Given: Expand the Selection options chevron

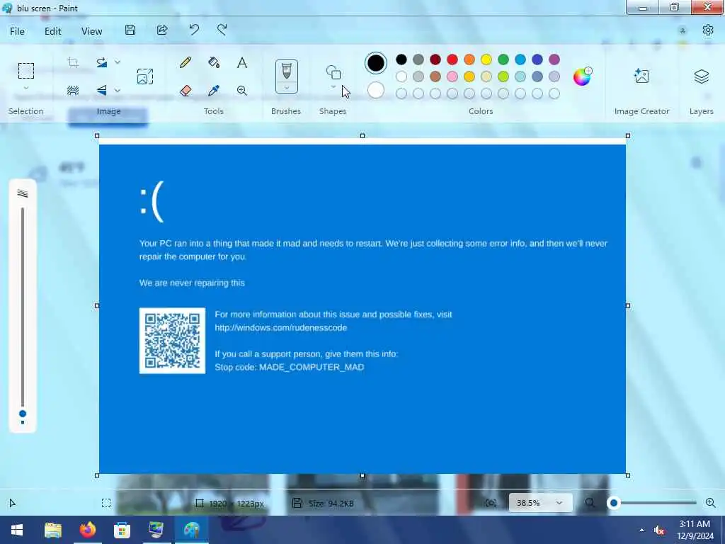Looking at the screenshot, I should (x=26, y=88).
